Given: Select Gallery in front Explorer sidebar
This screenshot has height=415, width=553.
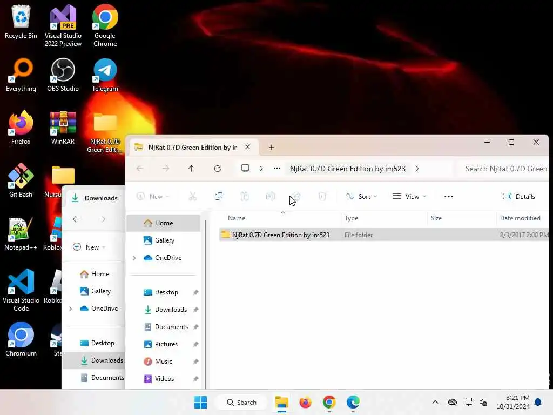Looking at the screenshot, I should [x=164, y=240].
